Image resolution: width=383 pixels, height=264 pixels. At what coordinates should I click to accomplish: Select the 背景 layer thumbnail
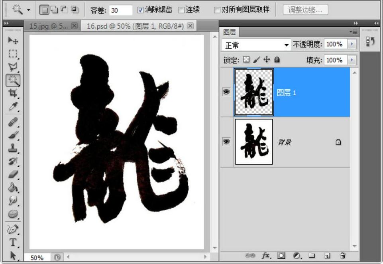pyautogui.click(x=254, y=142)
